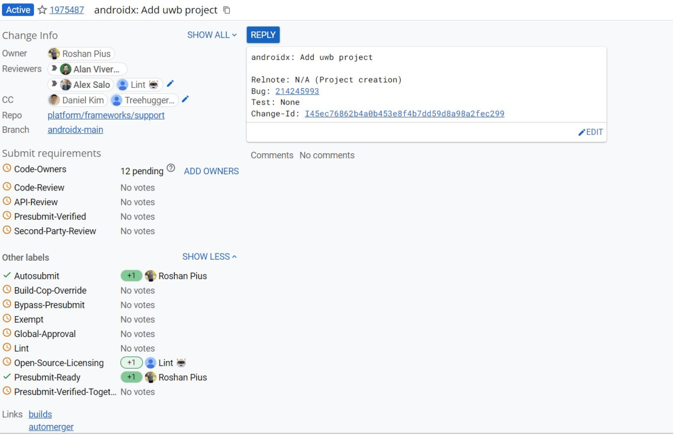This screenshot has width=673, height=434.
Task: Click Relnote line in commit message
Action: pyautogui.click(x=326, y=80)
